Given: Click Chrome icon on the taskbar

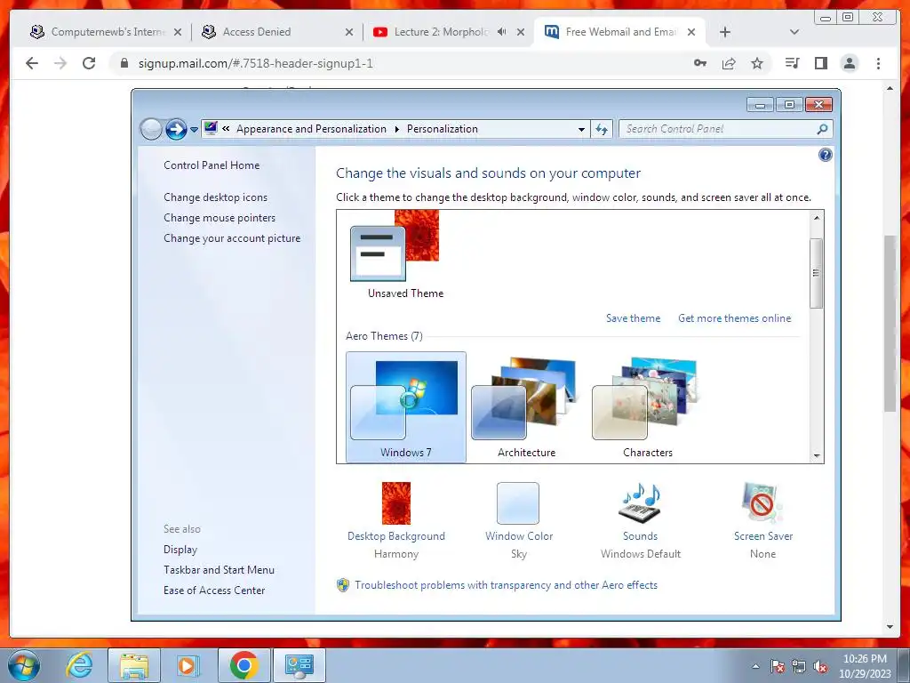Looking at the screenshot, I should click(243, 665).
